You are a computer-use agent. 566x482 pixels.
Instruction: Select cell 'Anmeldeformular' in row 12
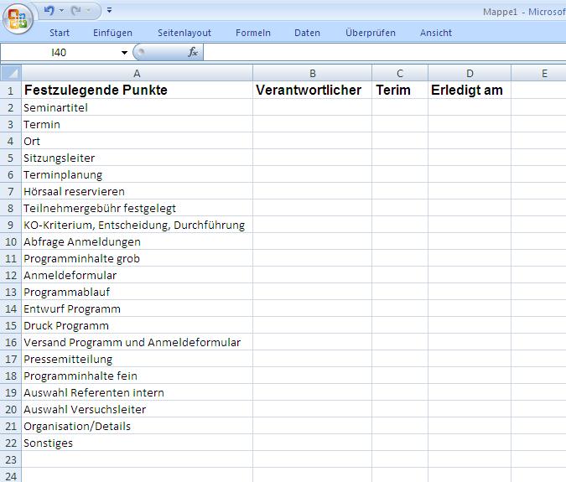(x=137, y=275)
